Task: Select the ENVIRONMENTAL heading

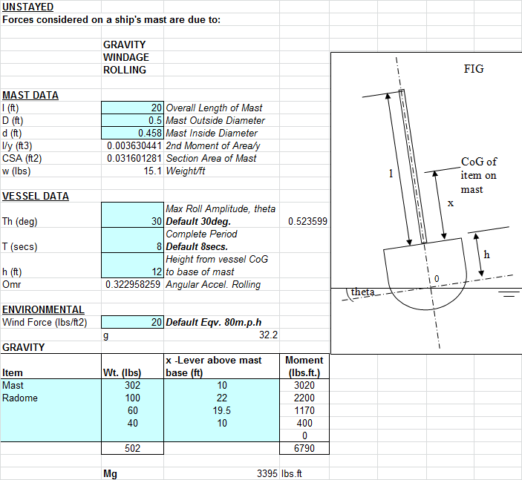Action: [43, 309]
